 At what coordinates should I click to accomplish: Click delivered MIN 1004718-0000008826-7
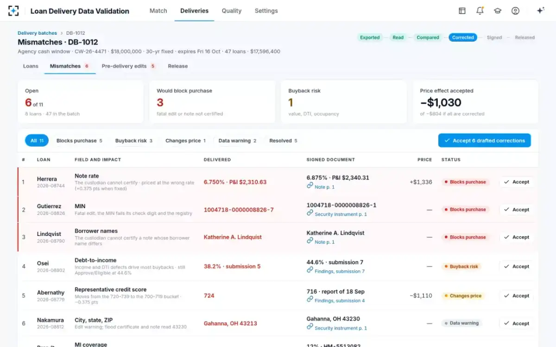coord(239,210)
